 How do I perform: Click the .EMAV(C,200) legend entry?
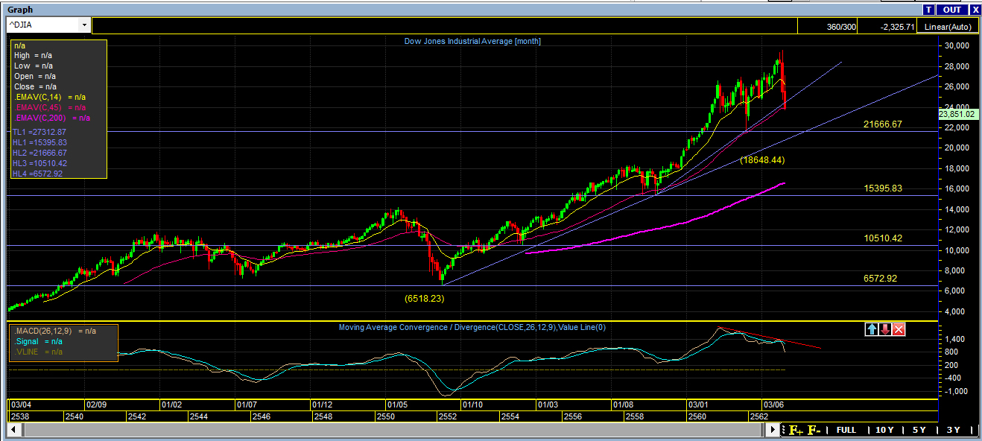coord(51,118)
